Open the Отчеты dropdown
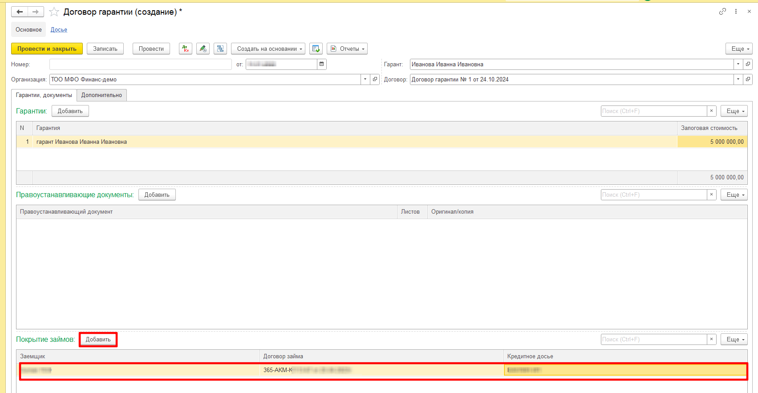Screen dimensions: 758x393 [x=347, y=49]
